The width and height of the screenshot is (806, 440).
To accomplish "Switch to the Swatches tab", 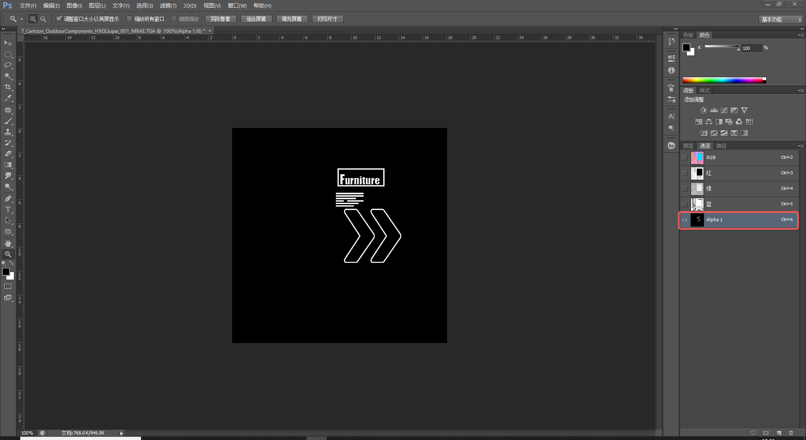I will click(x=688, y=35).
